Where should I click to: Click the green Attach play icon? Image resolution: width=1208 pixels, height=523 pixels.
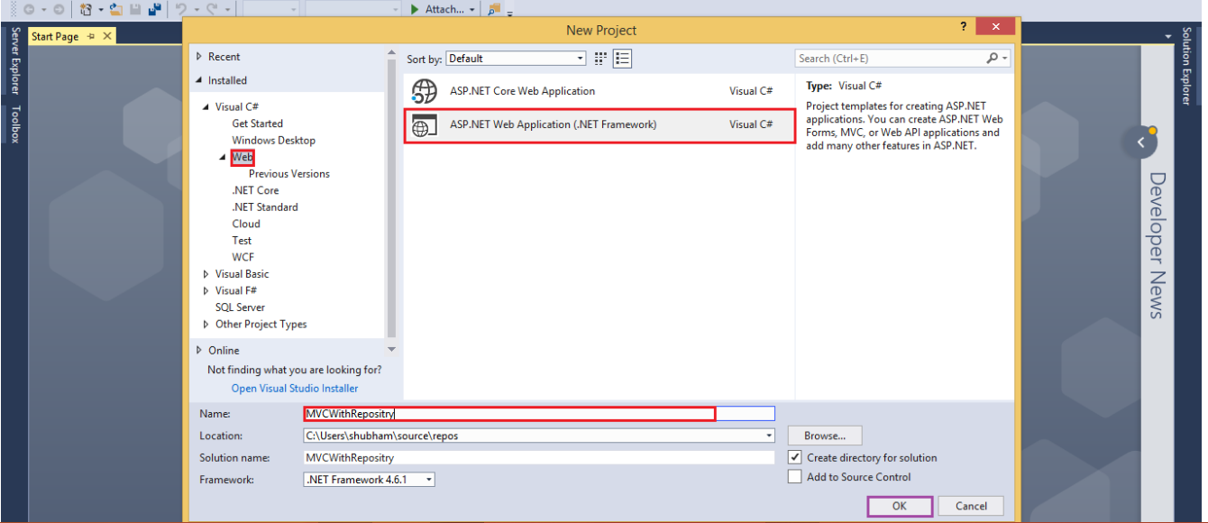(x=415, y=9)
